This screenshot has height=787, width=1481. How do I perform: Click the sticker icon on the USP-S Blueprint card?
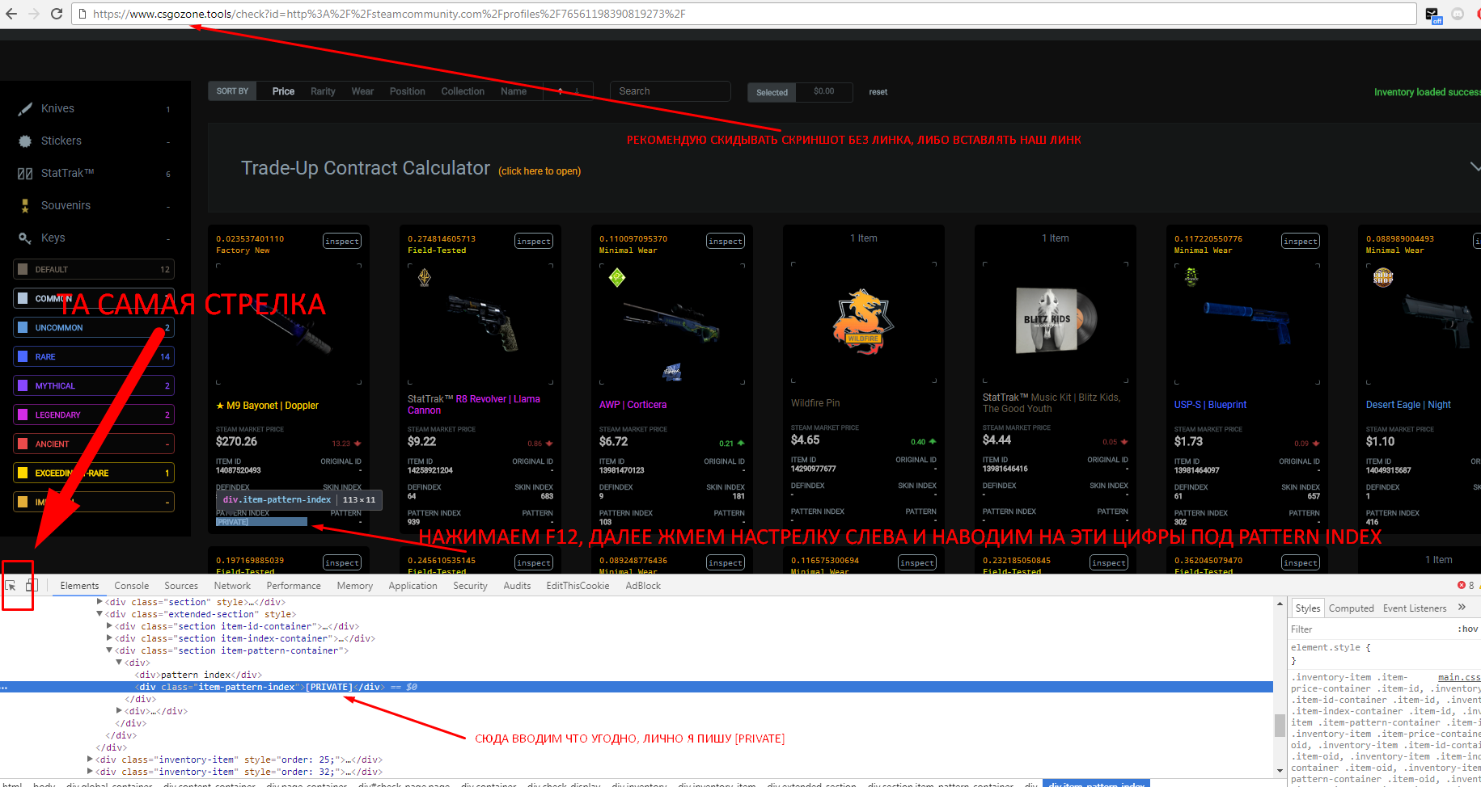pos(1191,277)
